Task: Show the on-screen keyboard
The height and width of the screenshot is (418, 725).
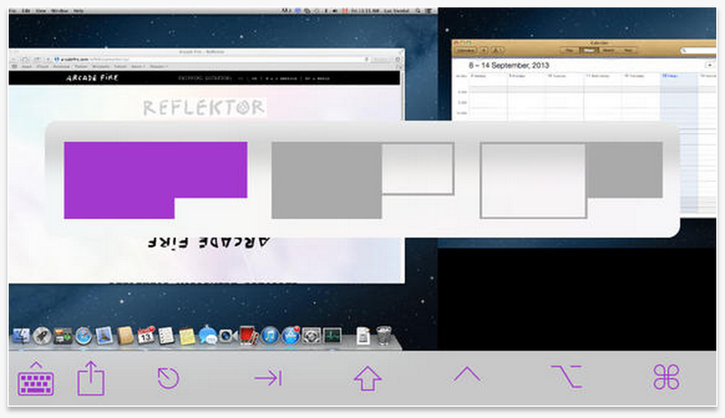Action: pyautogui.click(x=35, y=379)
